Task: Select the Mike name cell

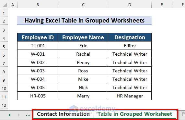Action: click(x=83, y=79)
